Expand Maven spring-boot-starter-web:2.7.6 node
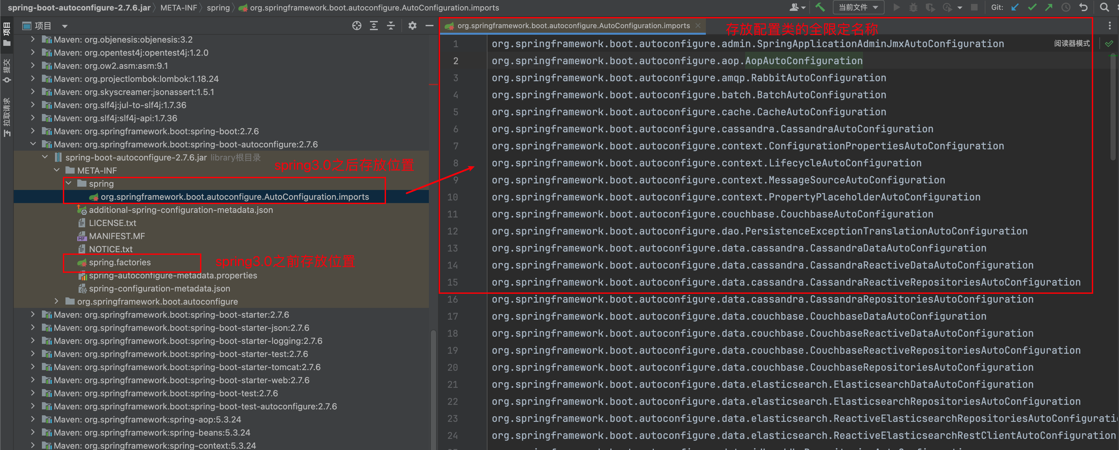This screenshot has width=1119, height=450. (x=33, y=380)
